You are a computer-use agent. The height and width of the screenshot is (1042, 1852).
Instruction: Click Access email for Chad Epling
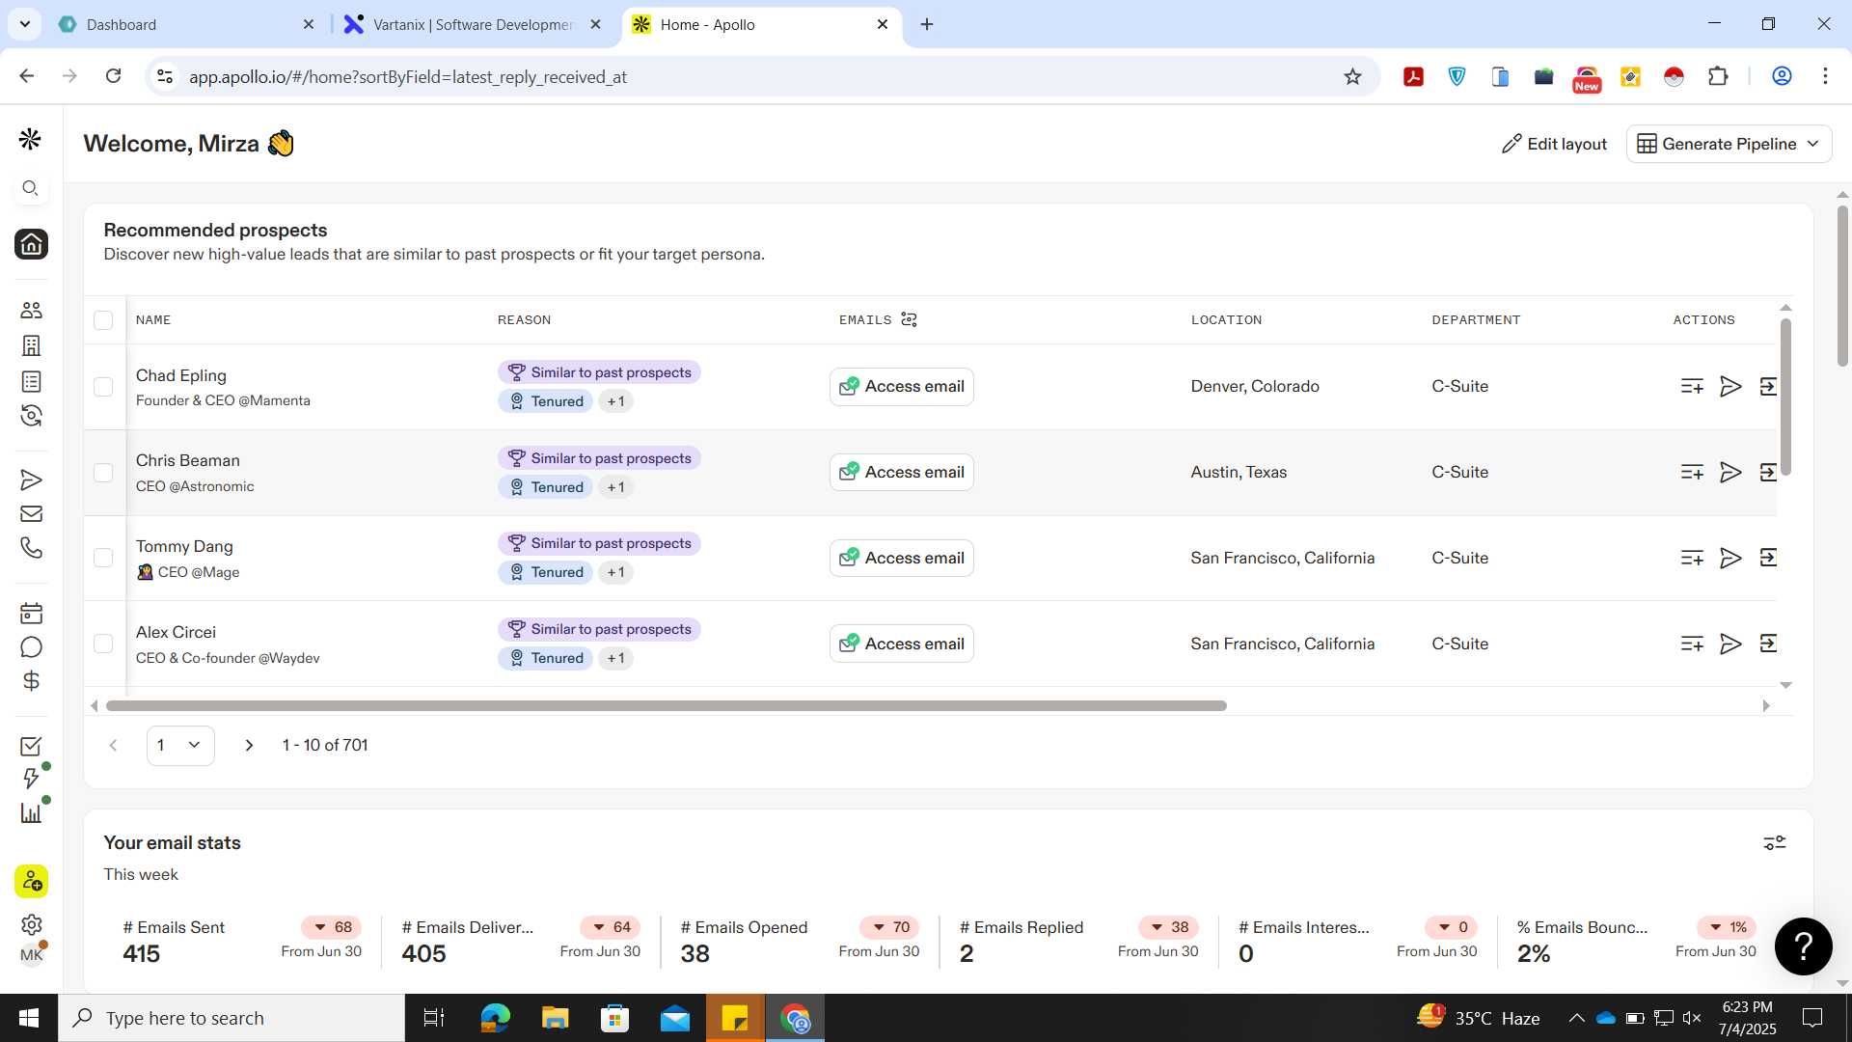[x=902, y=387]
